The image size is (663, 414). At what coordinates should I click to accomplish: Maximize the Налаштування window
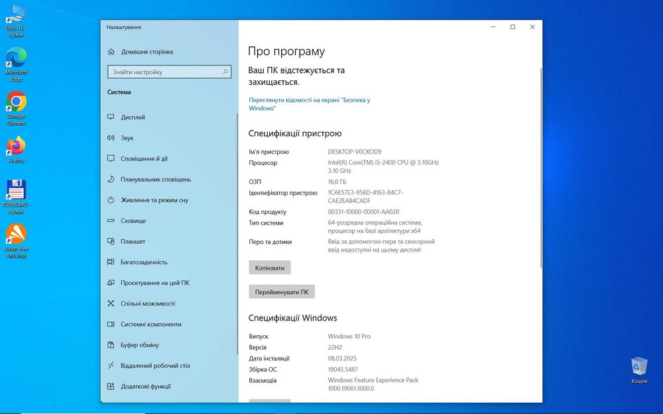512,27
